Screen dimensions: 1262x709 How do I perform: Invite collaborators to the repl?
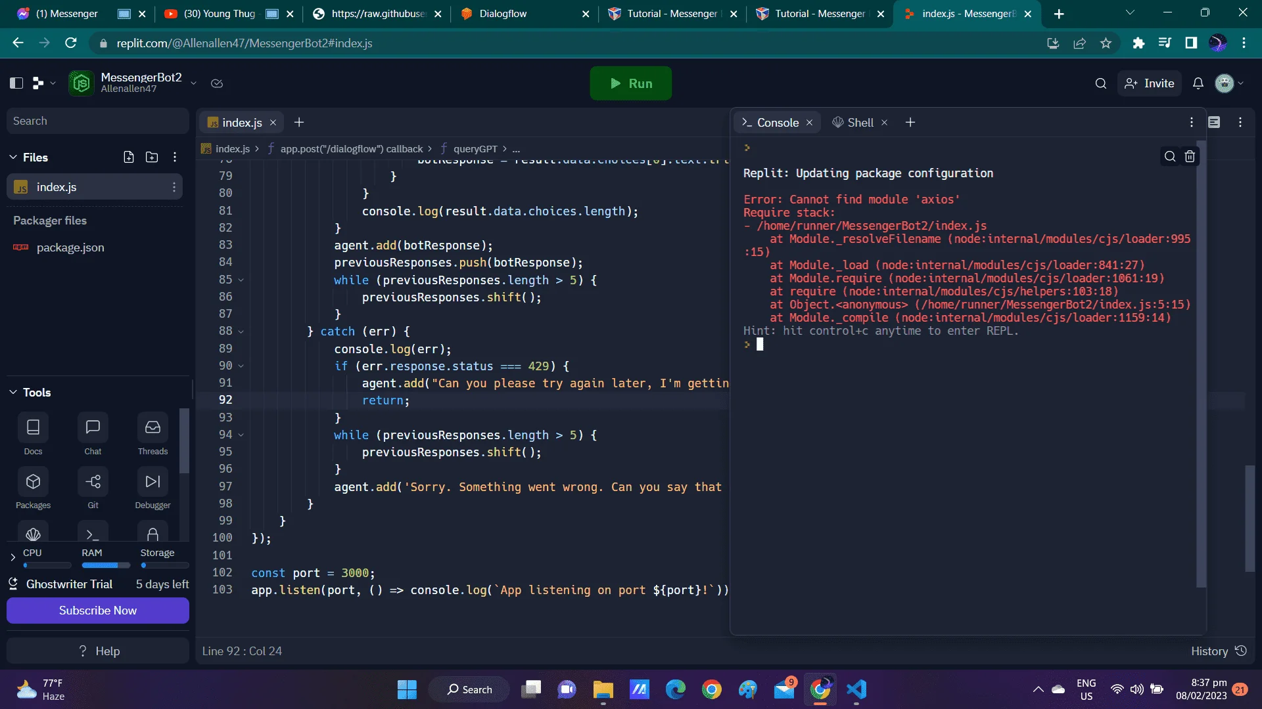[1149, 83]
